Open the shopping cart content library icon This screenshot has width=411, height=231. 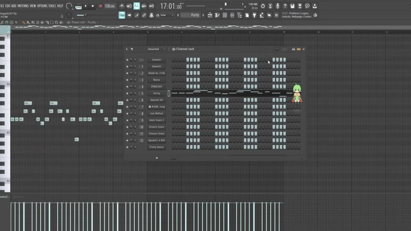pyautogui.click(x=276, y=15)
